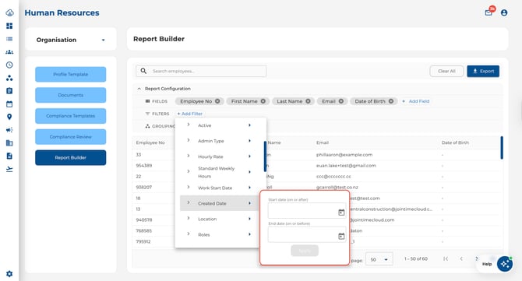The height and width of the screenshot is (281, 522).
Task: Sort by Date of Birth column header
Action: (x=455, y=142)
